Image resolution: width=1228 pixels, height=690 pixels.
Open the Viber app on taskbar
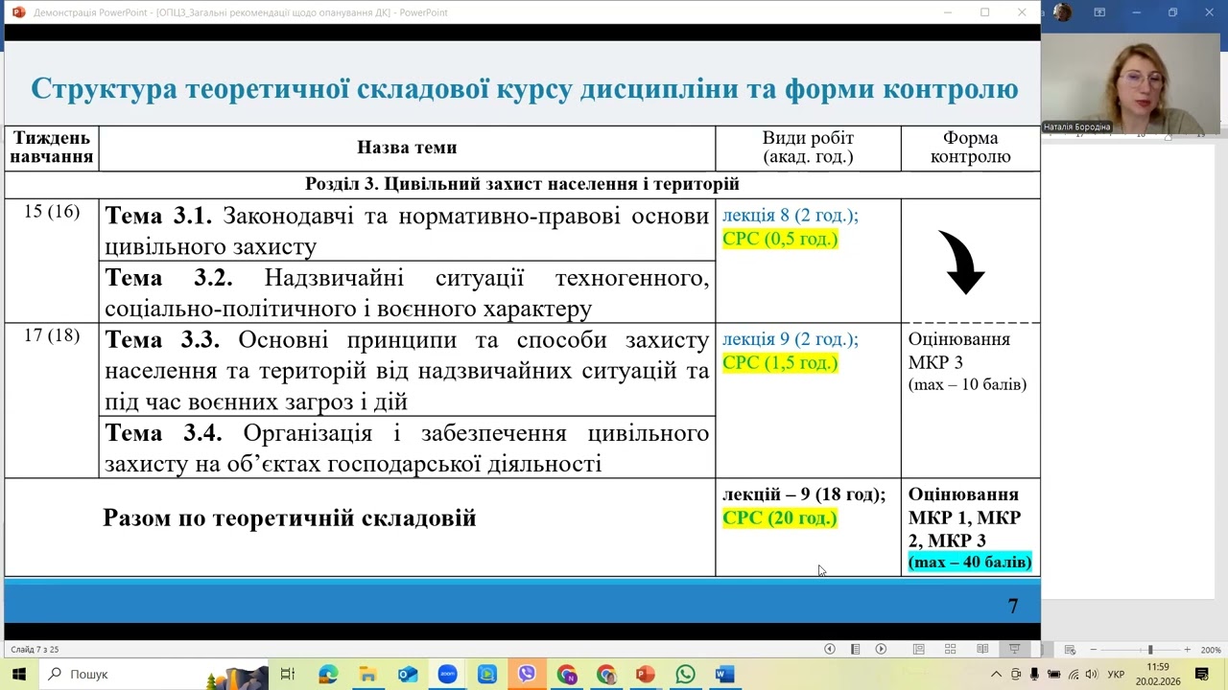(527, 675)
